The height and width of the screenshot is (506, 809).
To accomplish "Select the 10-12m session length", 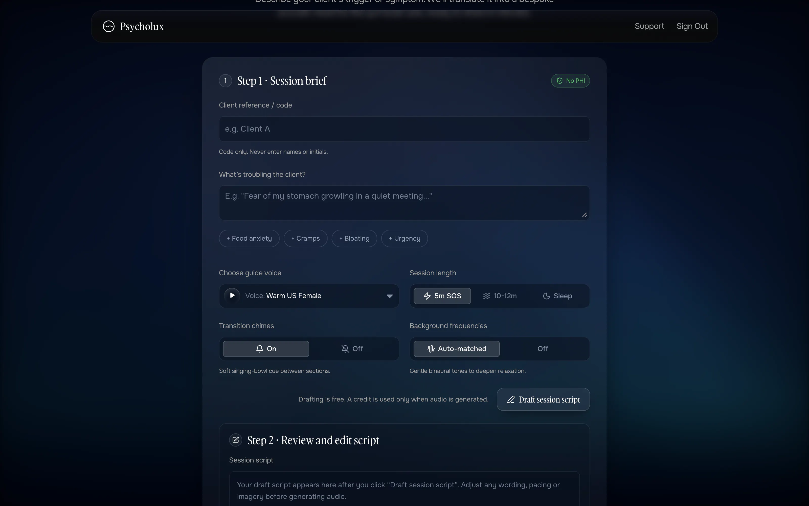I will click(500, 296).
